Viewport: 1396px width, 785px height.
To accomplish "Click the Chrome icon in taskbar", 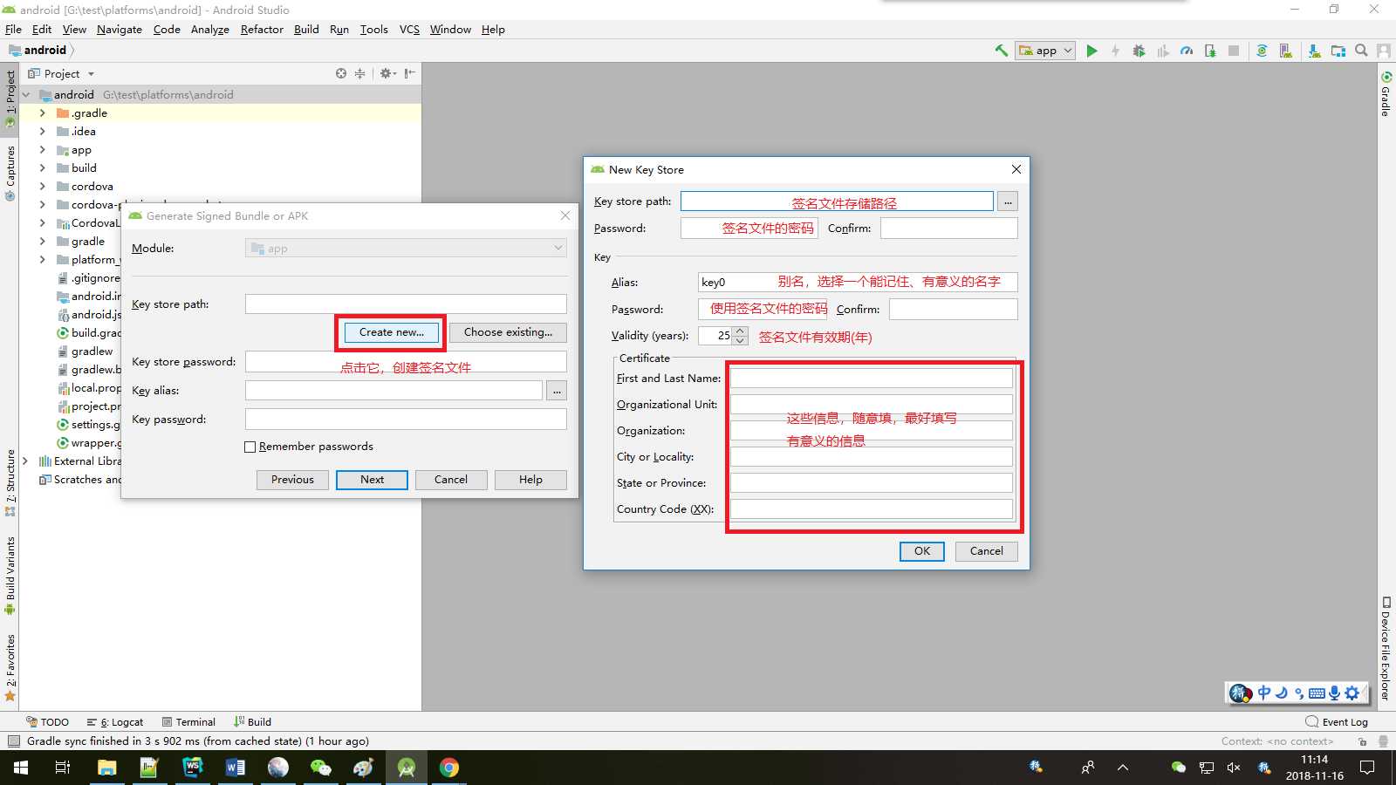I will pos(448,768).
